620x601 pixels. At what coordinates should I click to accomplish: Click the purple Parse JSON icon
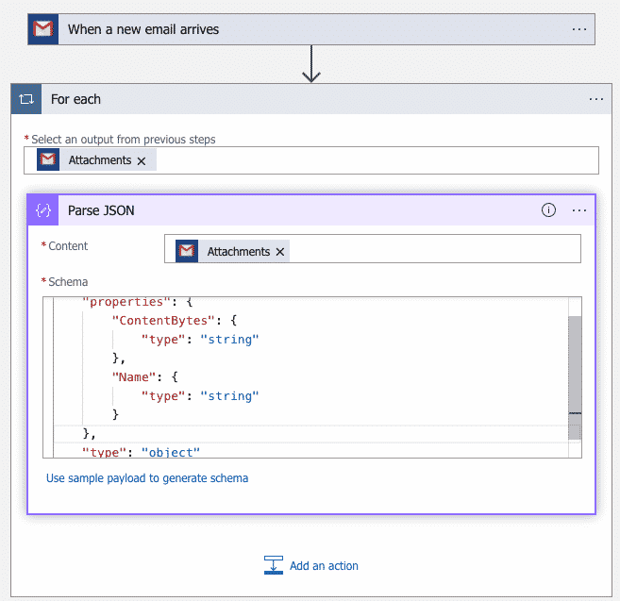(43, 210)
